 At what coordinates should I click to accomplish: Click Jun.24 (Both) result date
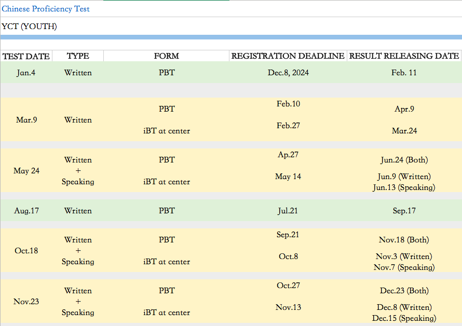404,160
